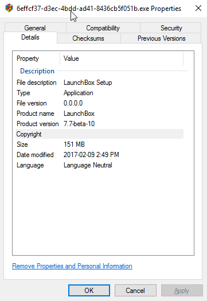The image size is (207, 301).
Task: Click the Application value
Action: [x=79, y=93]
